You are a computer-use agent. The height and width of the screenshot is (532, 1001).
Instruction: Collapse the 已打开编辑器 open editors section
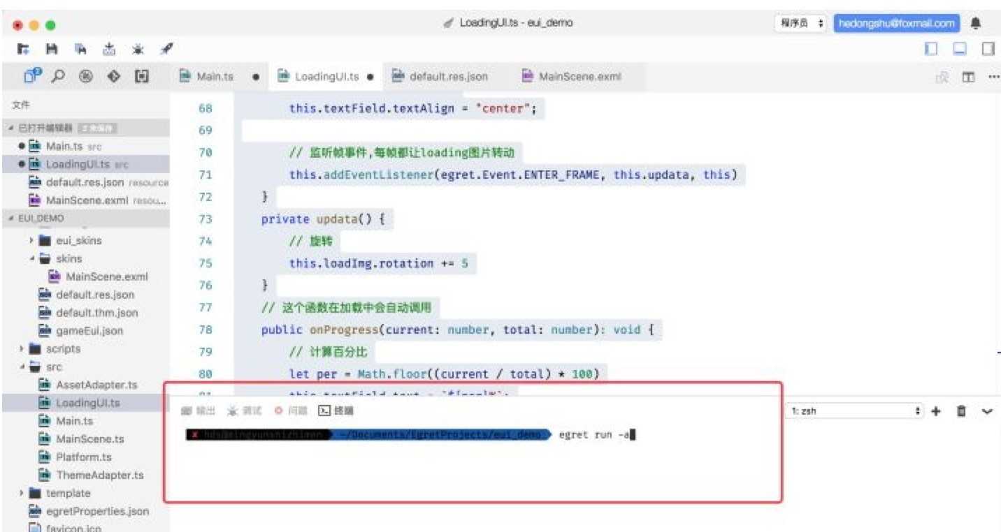point(85,128)
